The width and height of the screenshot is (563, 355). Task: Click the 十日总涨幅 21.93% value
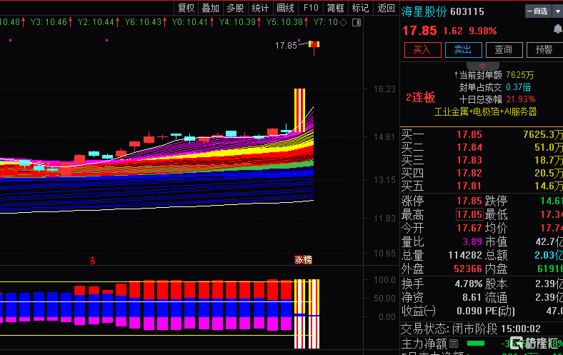[521, 99]
